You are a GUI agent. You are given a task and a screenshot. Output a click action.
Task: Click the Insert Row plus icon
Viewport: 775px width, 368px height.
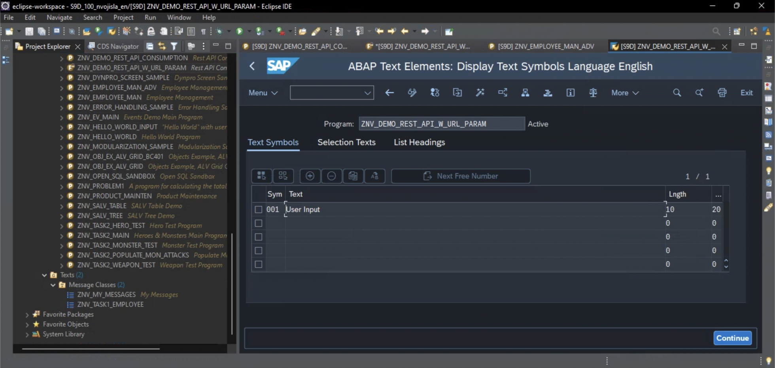click(310, 176)
